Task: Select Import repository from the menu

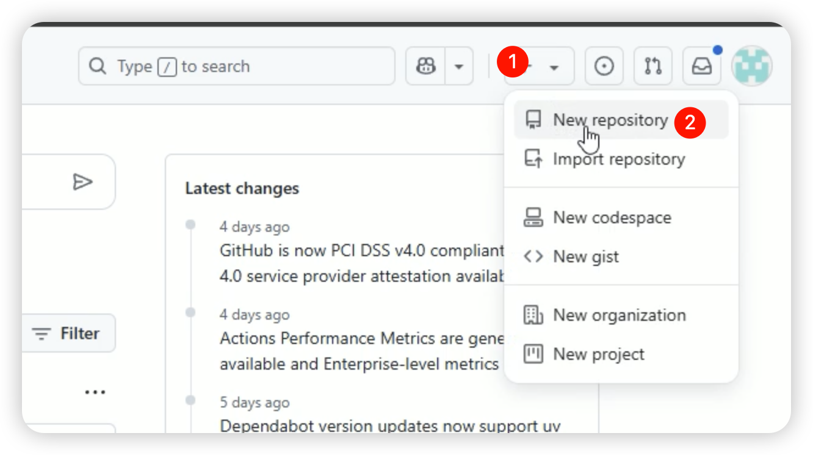Action: [618, 159]
